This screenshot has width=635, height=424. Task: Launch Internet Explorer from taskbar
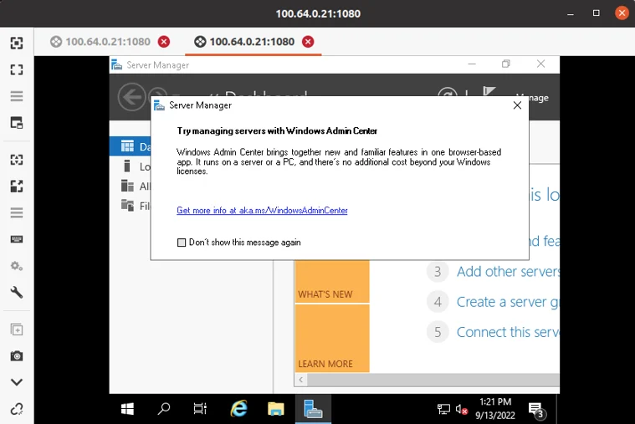[x=239, y=409]
